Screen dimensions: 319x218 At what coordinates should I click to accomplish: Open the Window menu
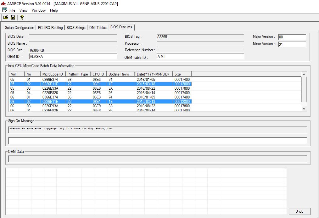[x=39, y=10]
